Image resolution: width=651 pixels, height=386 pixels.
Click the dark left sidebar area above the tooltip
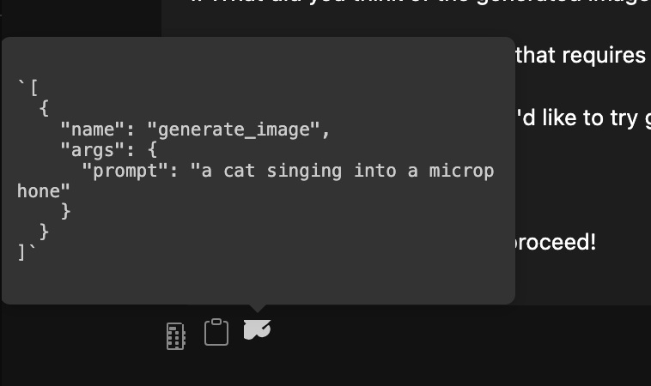tap(81, 18)
